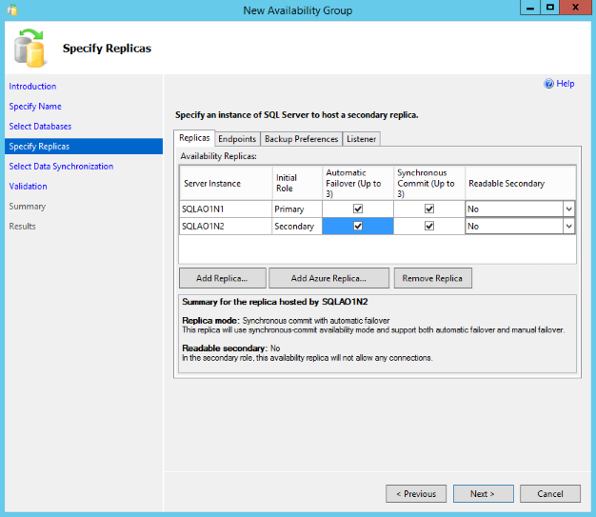Click the Readable Secondary column header
Viewport: 596px width, 517px height.
(521, 183)
